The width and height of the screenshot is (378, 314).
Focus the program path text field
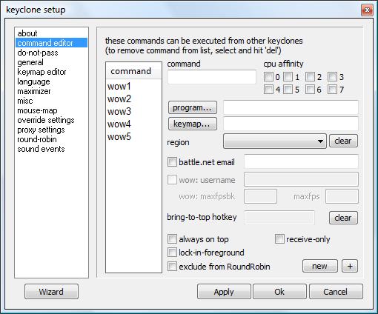(x=291, y=107)
